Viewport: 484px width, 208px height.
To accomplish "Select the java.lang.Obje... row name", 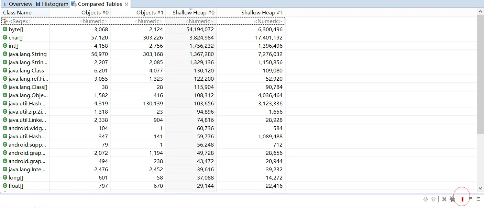I will 28,95.
